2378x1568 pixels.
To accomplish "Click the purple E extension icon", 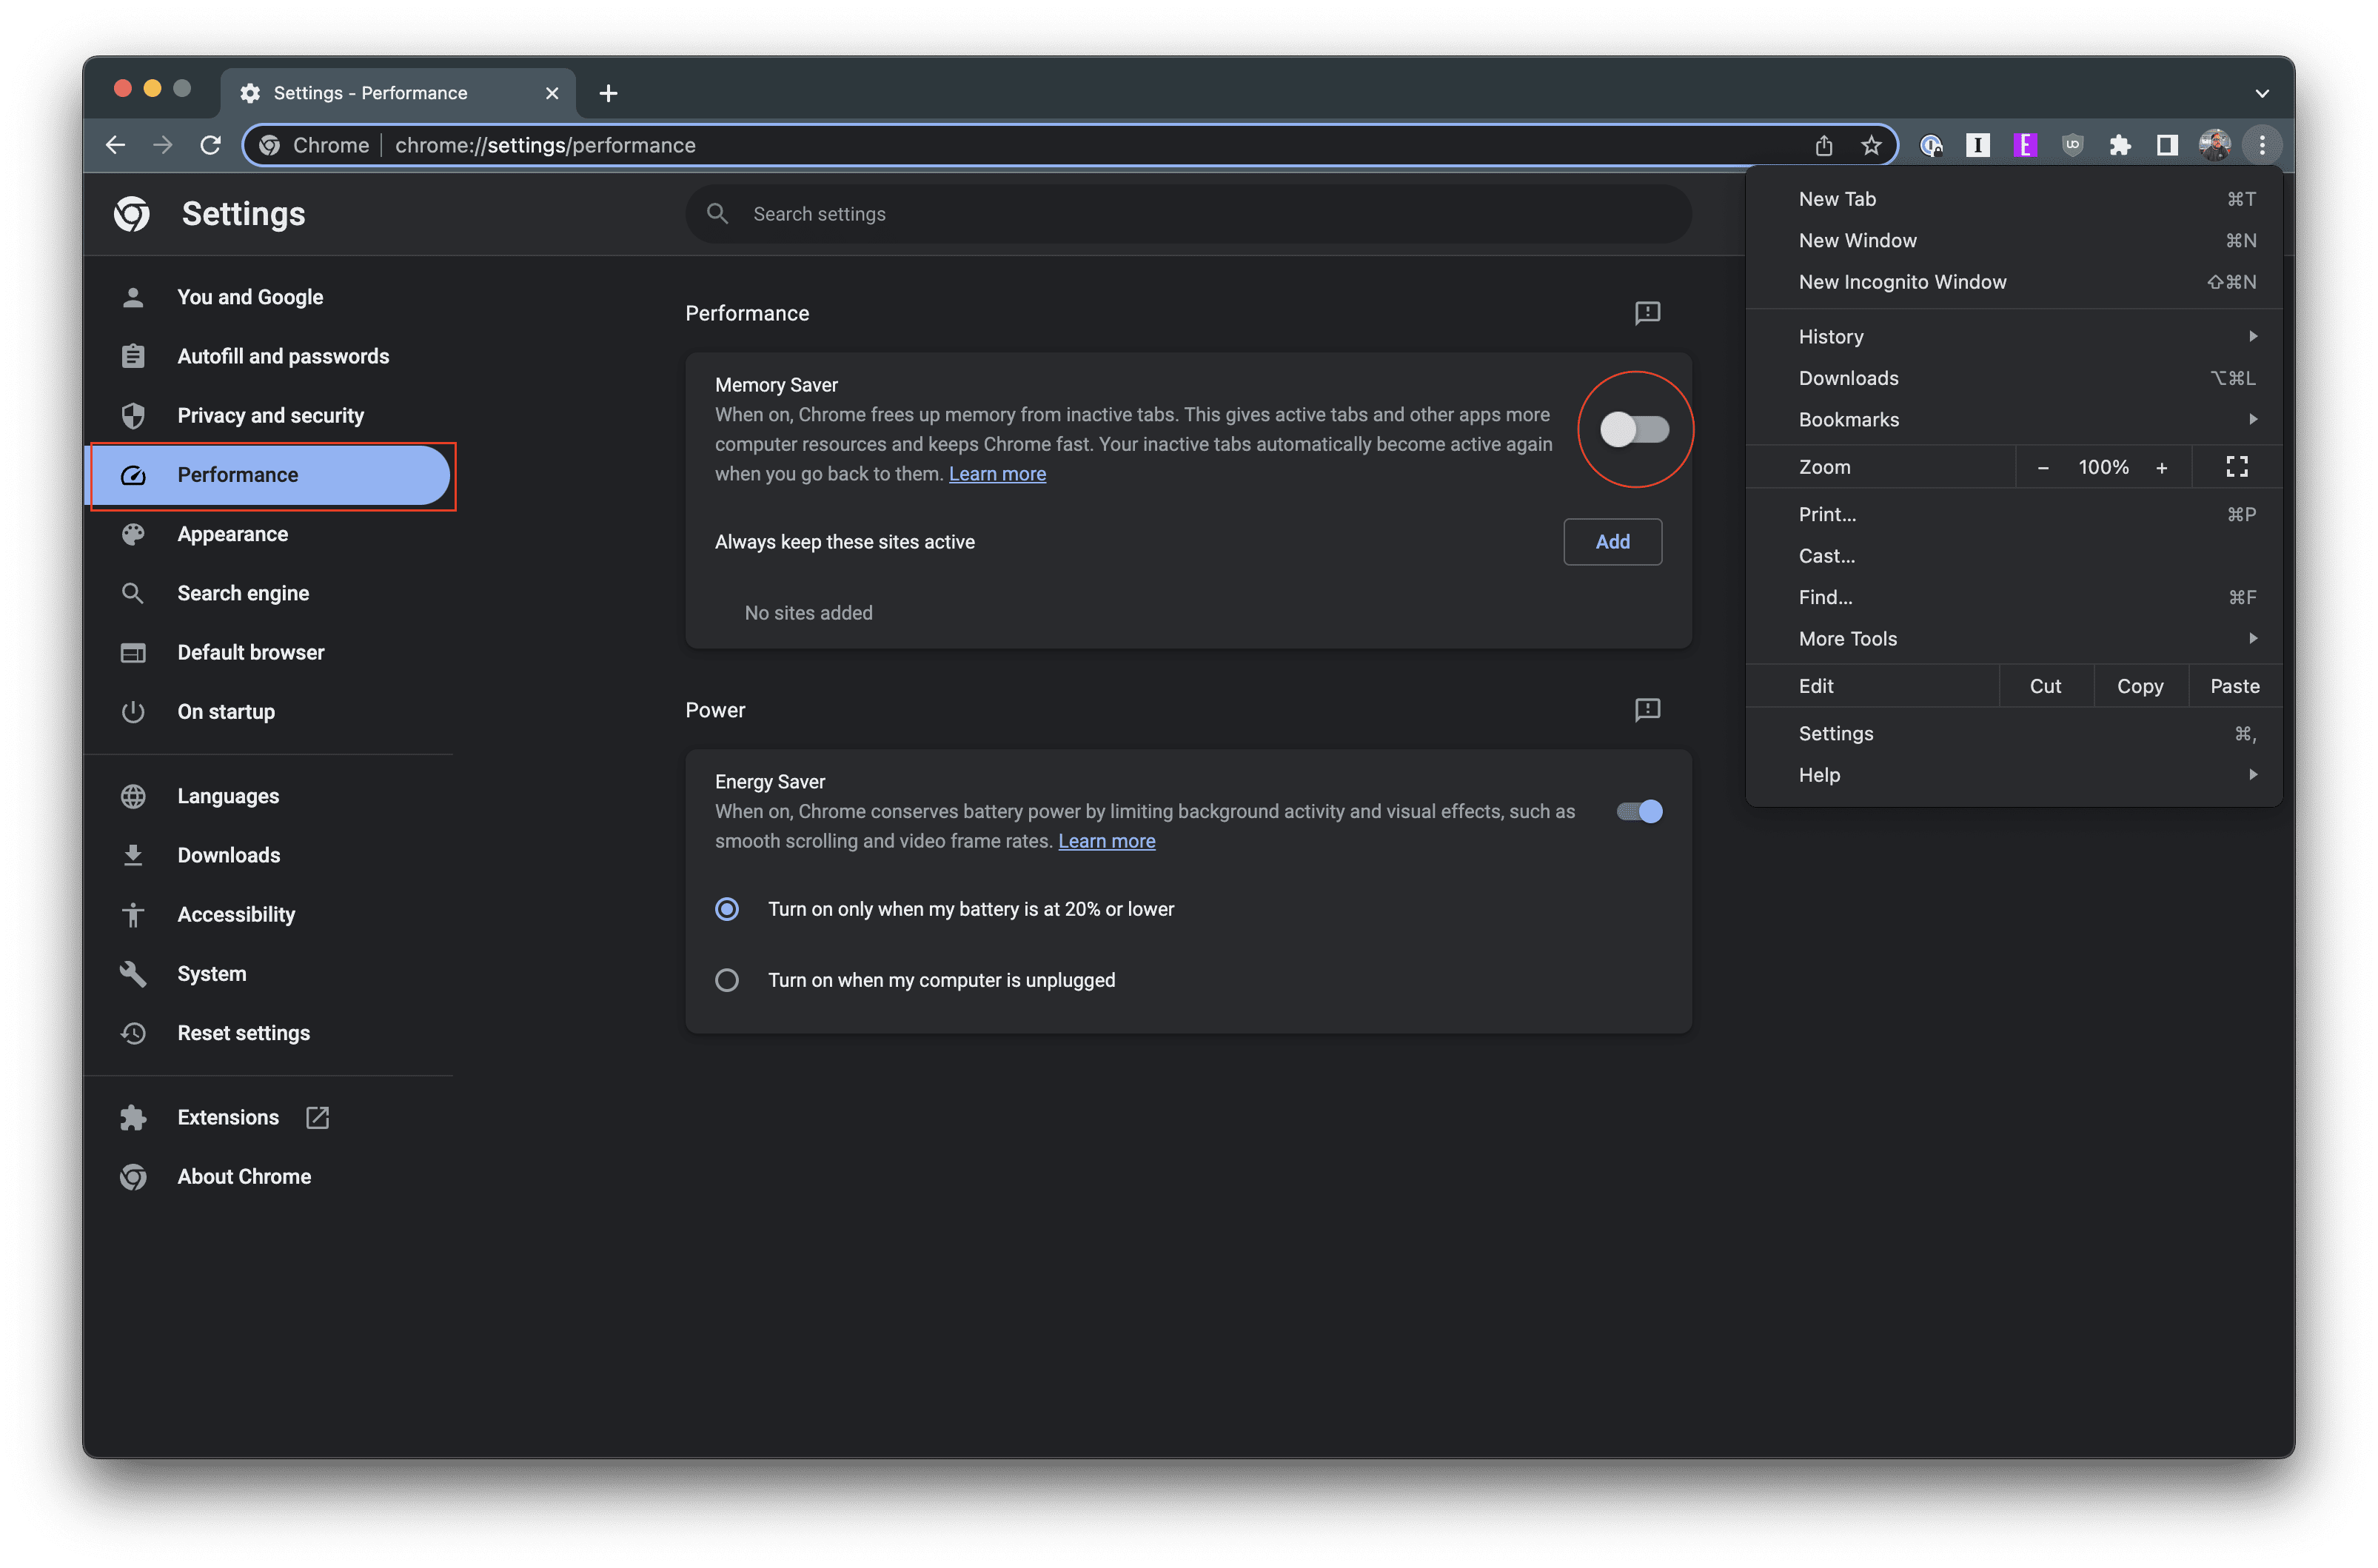I will point(2025,145).
